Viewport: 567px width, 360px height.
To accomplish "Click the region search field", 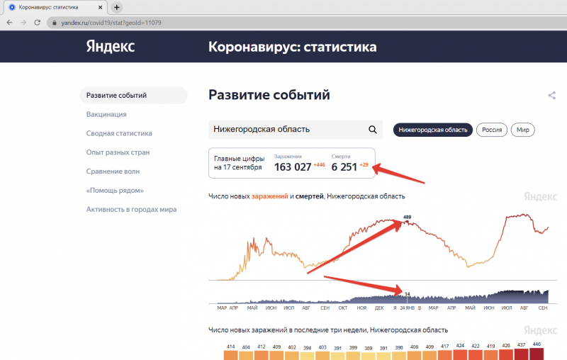I will [296, 130].
